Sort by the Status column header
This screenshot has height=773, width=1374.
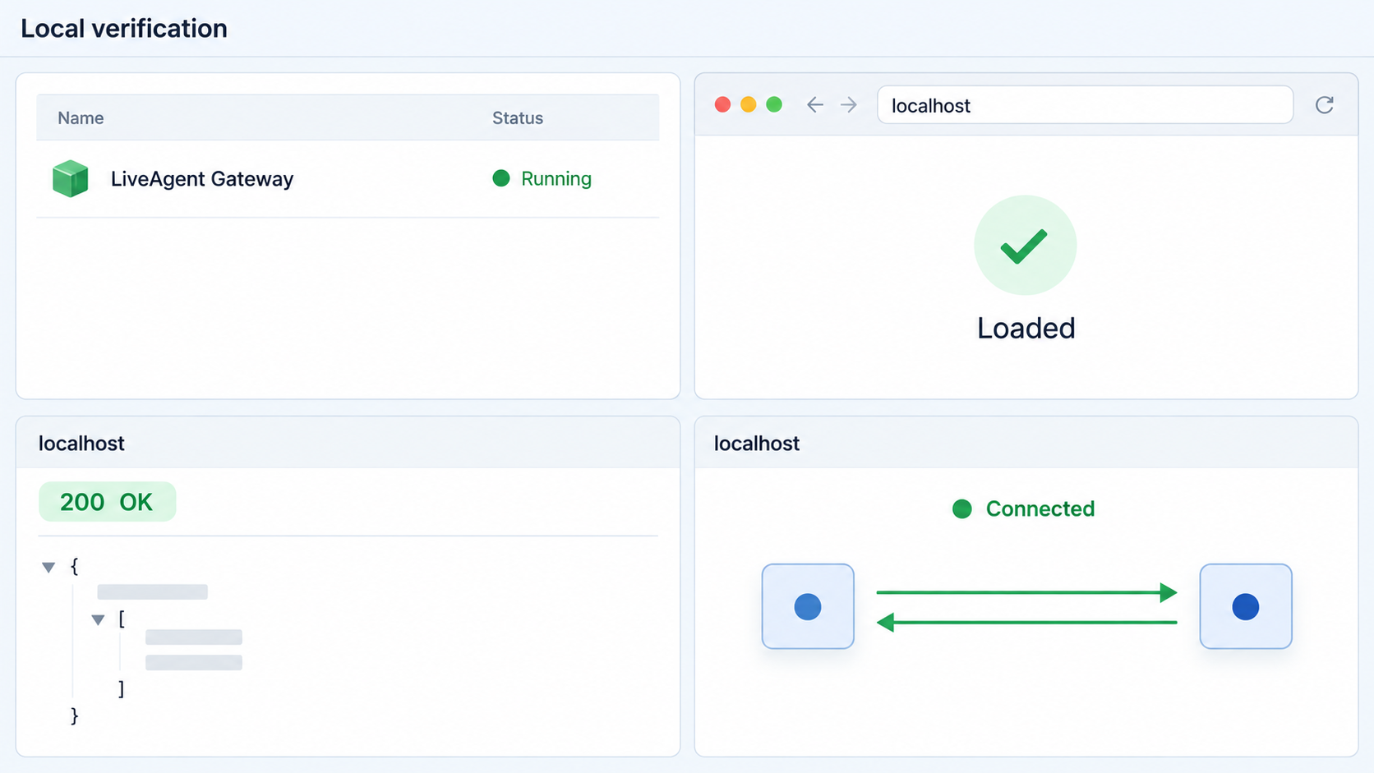pos(518,118)
